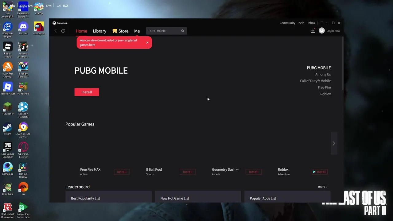
Task: Open Best Popularity List card
Action: [108, 197]
